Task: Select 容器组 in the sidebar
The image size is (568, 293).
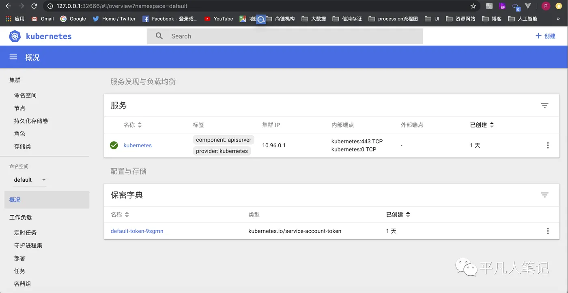Action: pos(22,284)
